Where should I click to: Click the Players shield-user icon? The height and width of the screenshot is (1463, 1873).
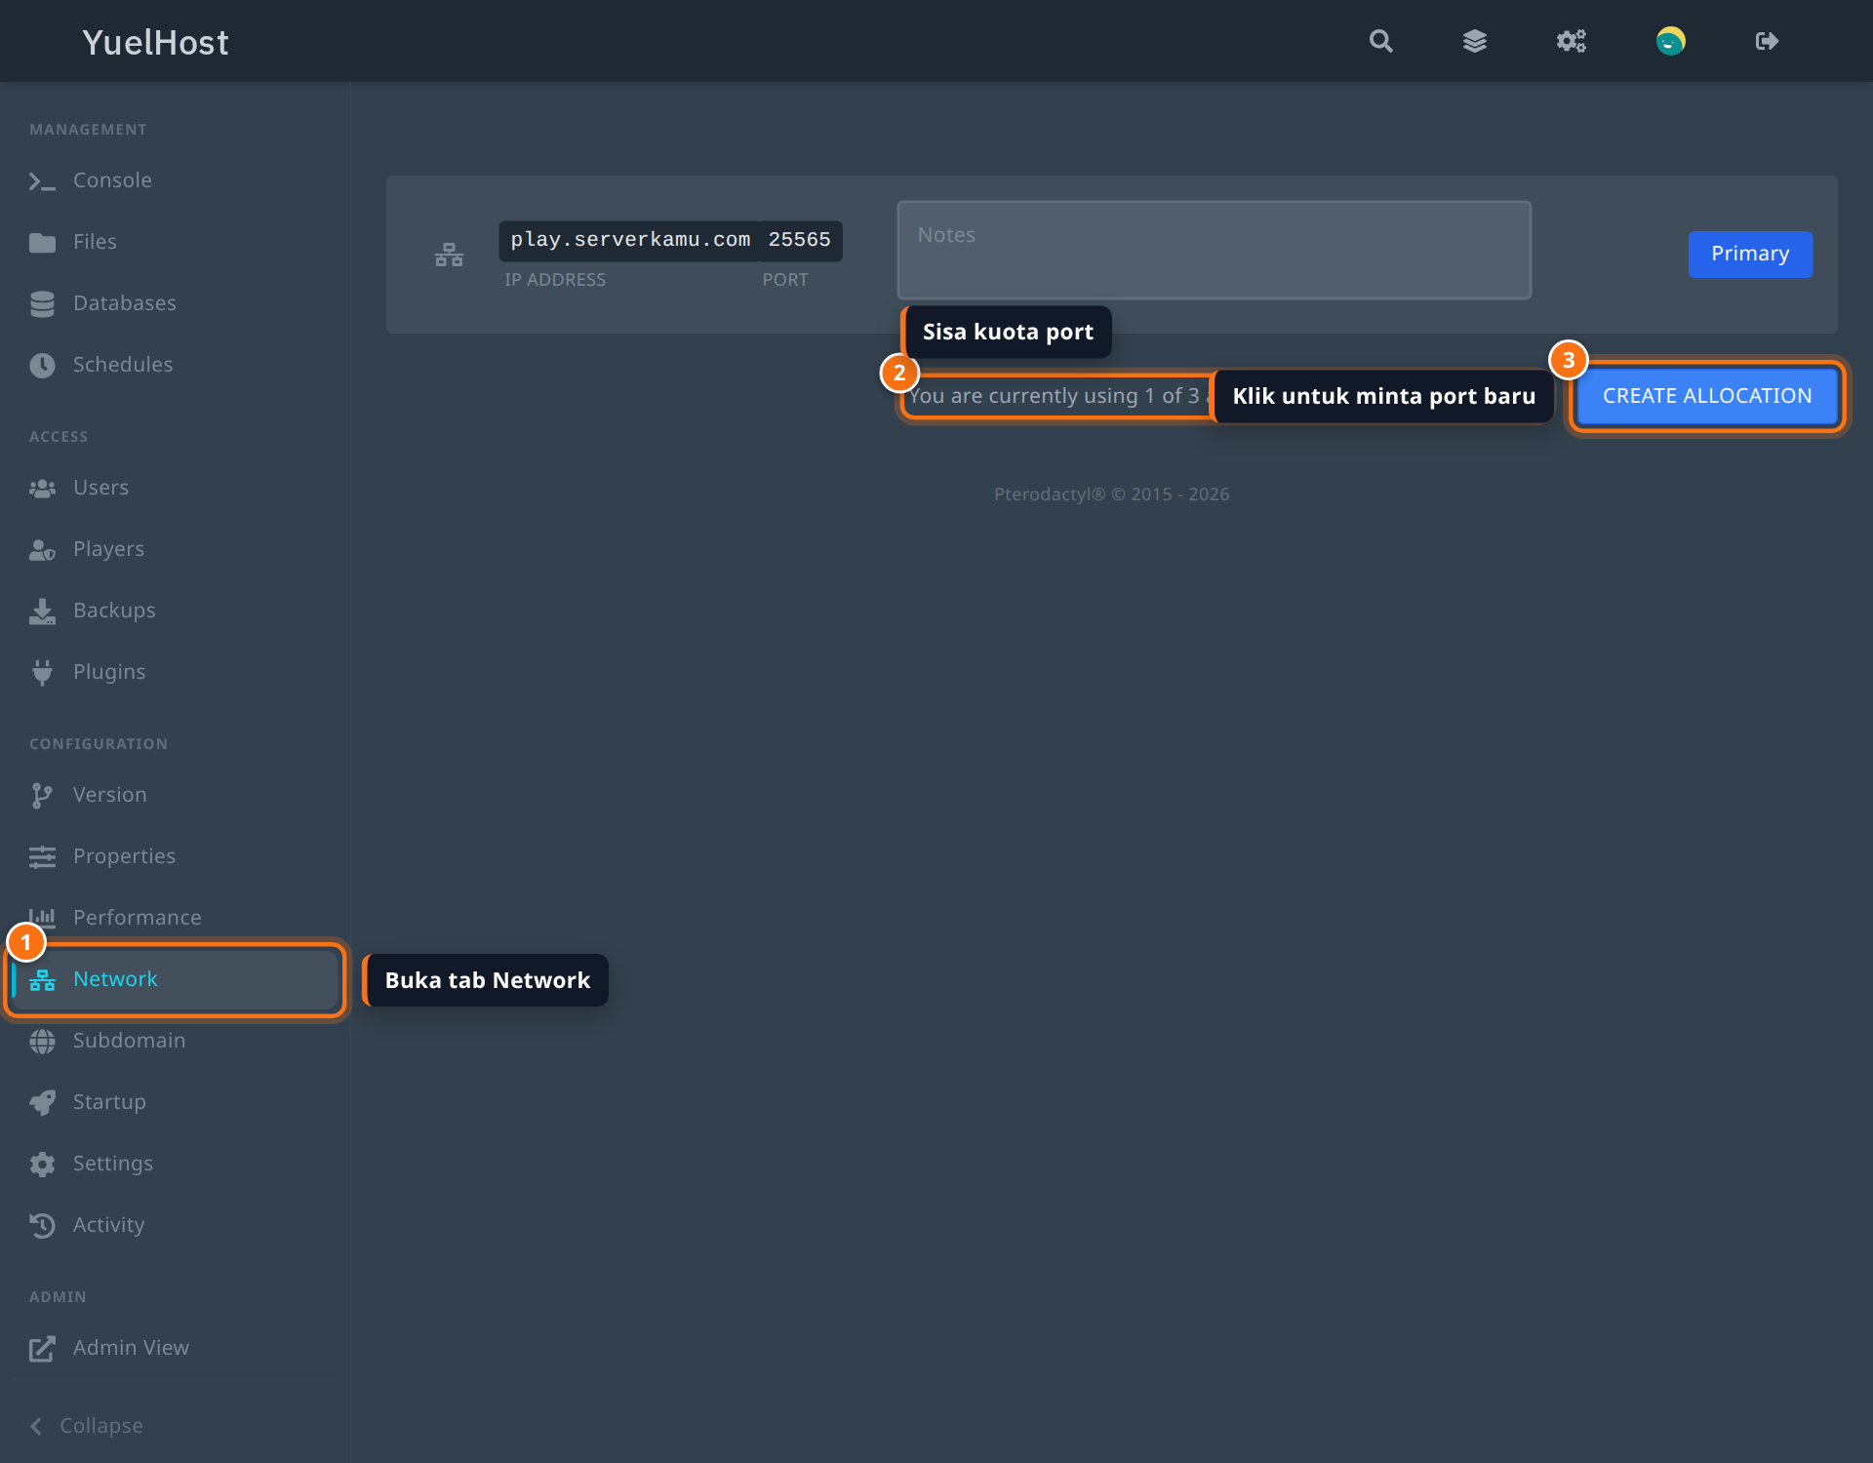click(42, 550)
